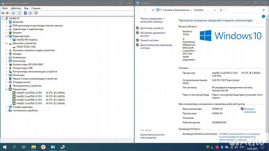Click Forward arrow in Device Manager toolbar
Screen dimensions: 269x151
point(7,13)
